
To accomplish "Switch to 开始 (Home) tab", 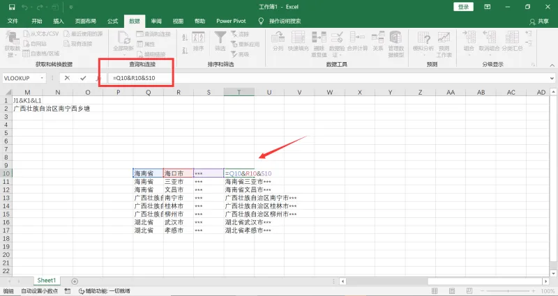I will click(36, 21).
